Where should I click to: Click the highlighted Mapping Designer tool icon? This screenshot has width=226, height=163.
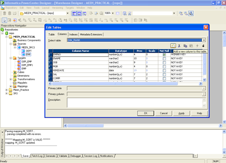191,13
